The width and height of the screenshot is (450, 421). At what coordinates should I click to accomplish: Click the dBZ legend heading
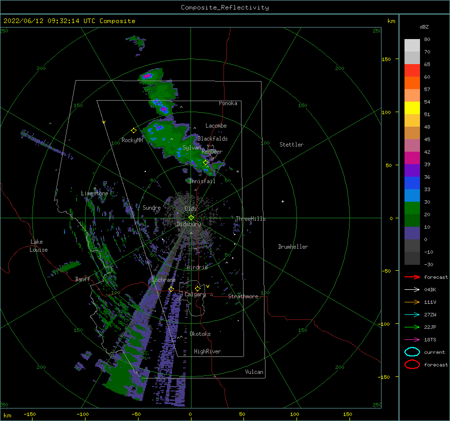pyautogui.click(x=424, y=27)
